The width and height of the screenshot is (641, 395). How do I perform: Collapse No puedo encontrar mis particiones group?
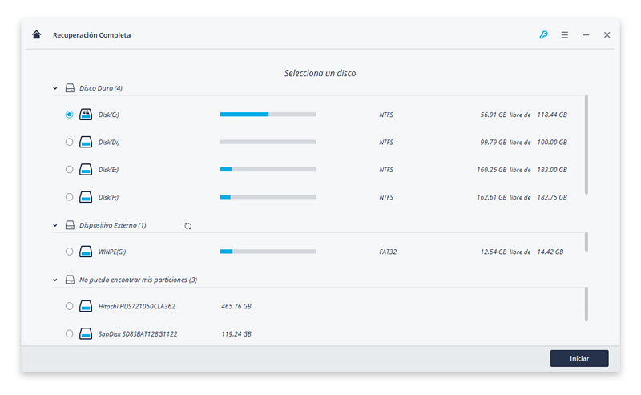coord(54,280)
